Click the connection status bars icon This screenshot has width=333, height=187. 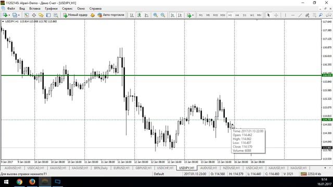point(303,174)
